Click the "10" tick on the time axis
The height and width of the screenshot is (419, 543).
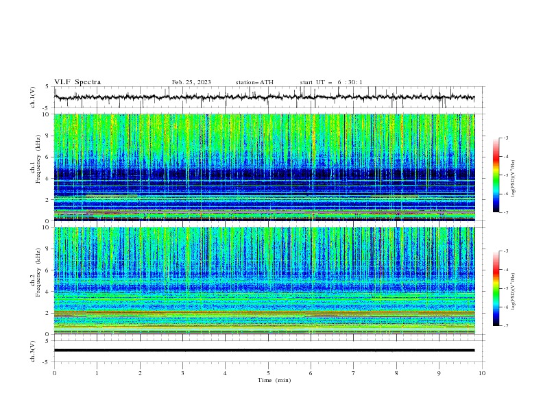482,373
